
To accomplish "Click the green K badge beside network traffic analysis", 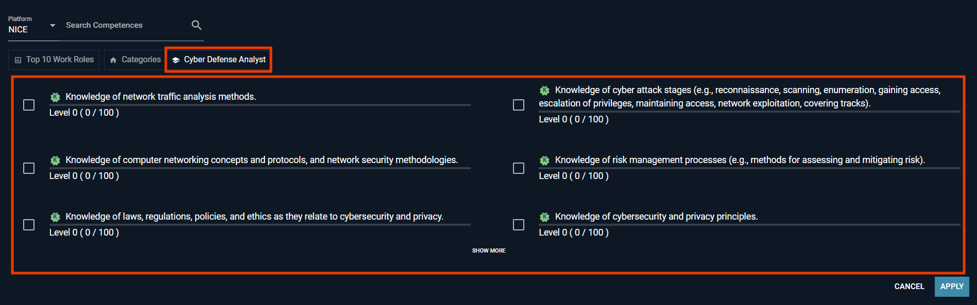I will tap(55, 97).
